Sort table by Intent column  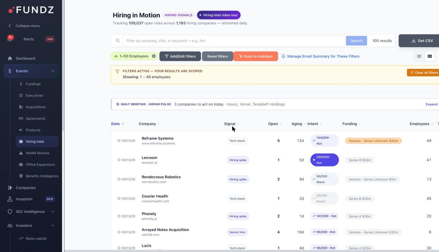click(315, 124)
